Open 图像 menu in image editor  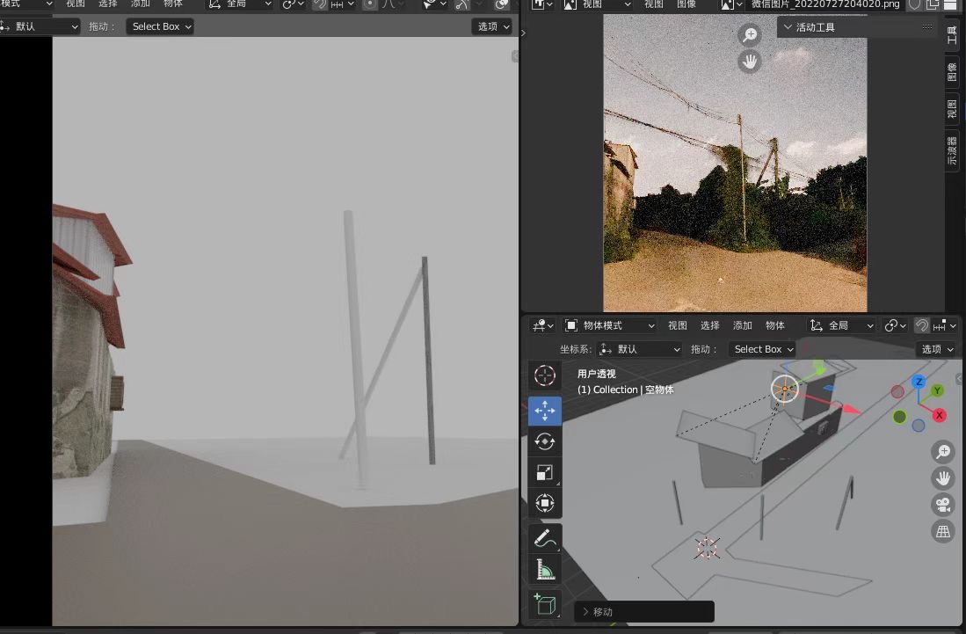point(686,4)
